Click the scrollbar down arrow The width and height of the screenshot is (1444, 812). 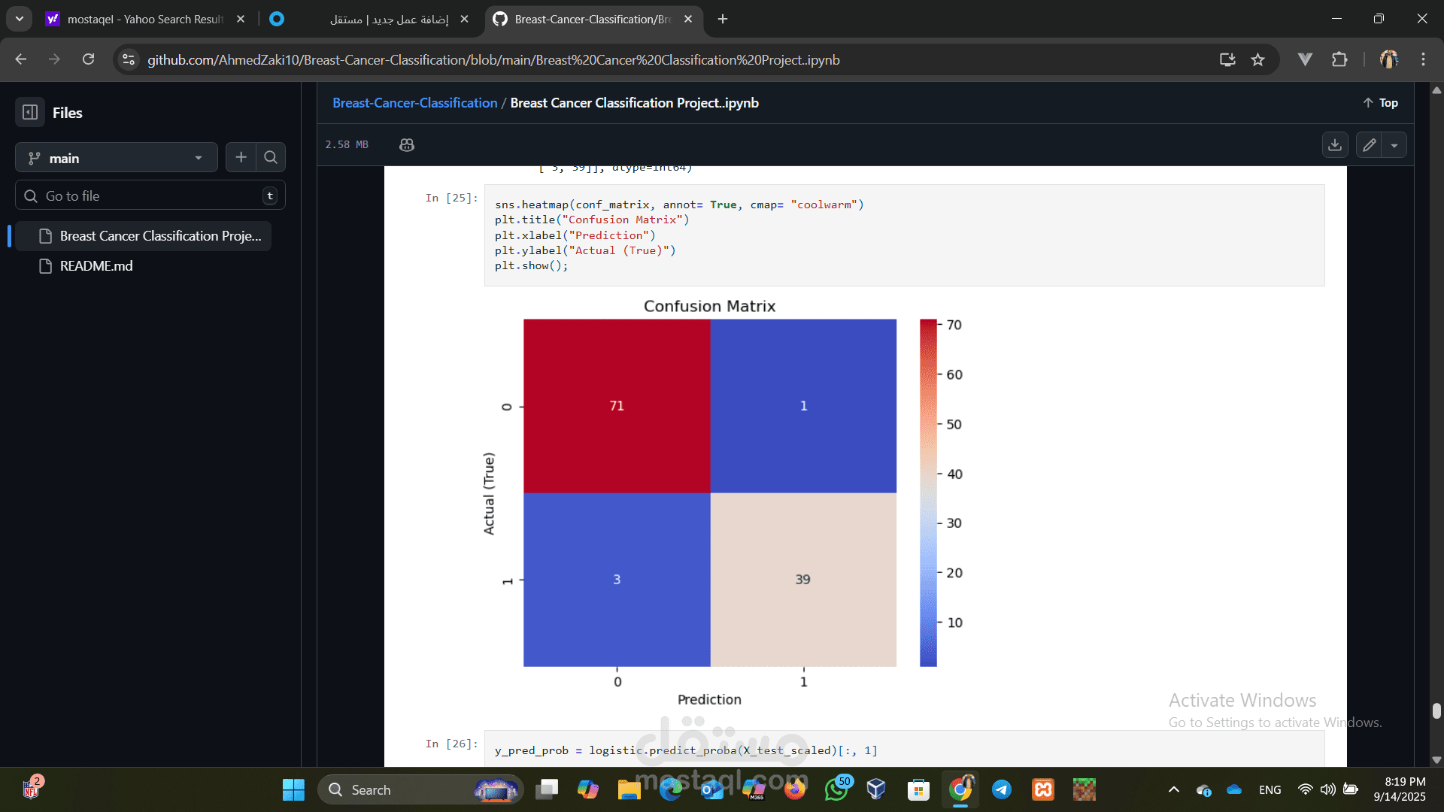(1436, 759)
